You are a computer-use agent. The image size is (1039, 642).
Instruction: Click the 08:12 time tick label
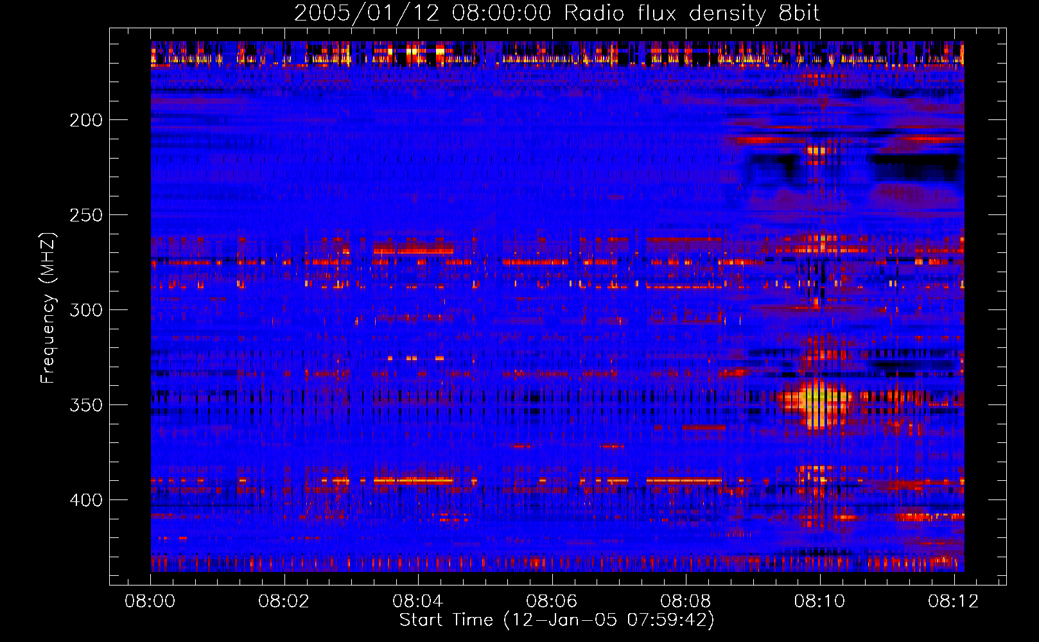[954, 601]
